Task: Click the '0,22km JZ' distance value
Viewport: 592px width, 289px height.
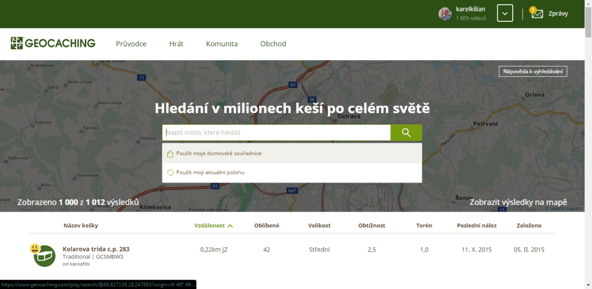Action: [x=214, y=249]
